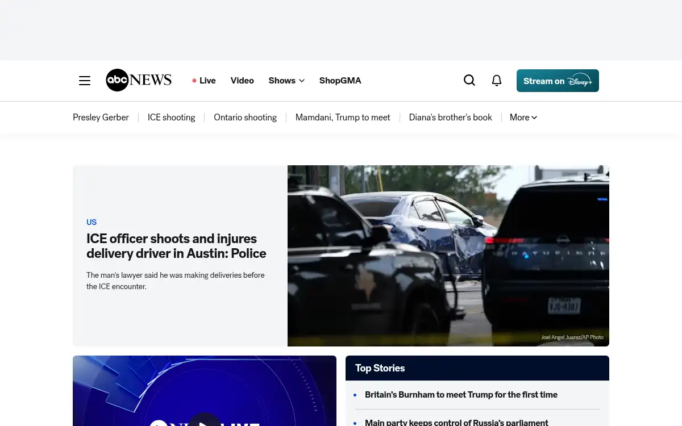Click the US category label
The width and height of the screenshot is (682, 426).
(92, 222)
